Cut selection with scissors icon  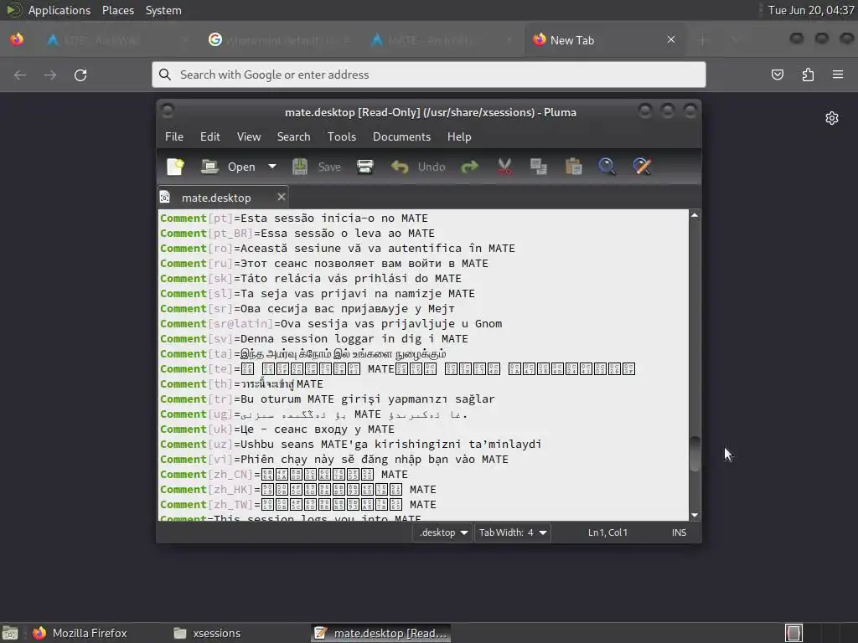coord(504,167)
